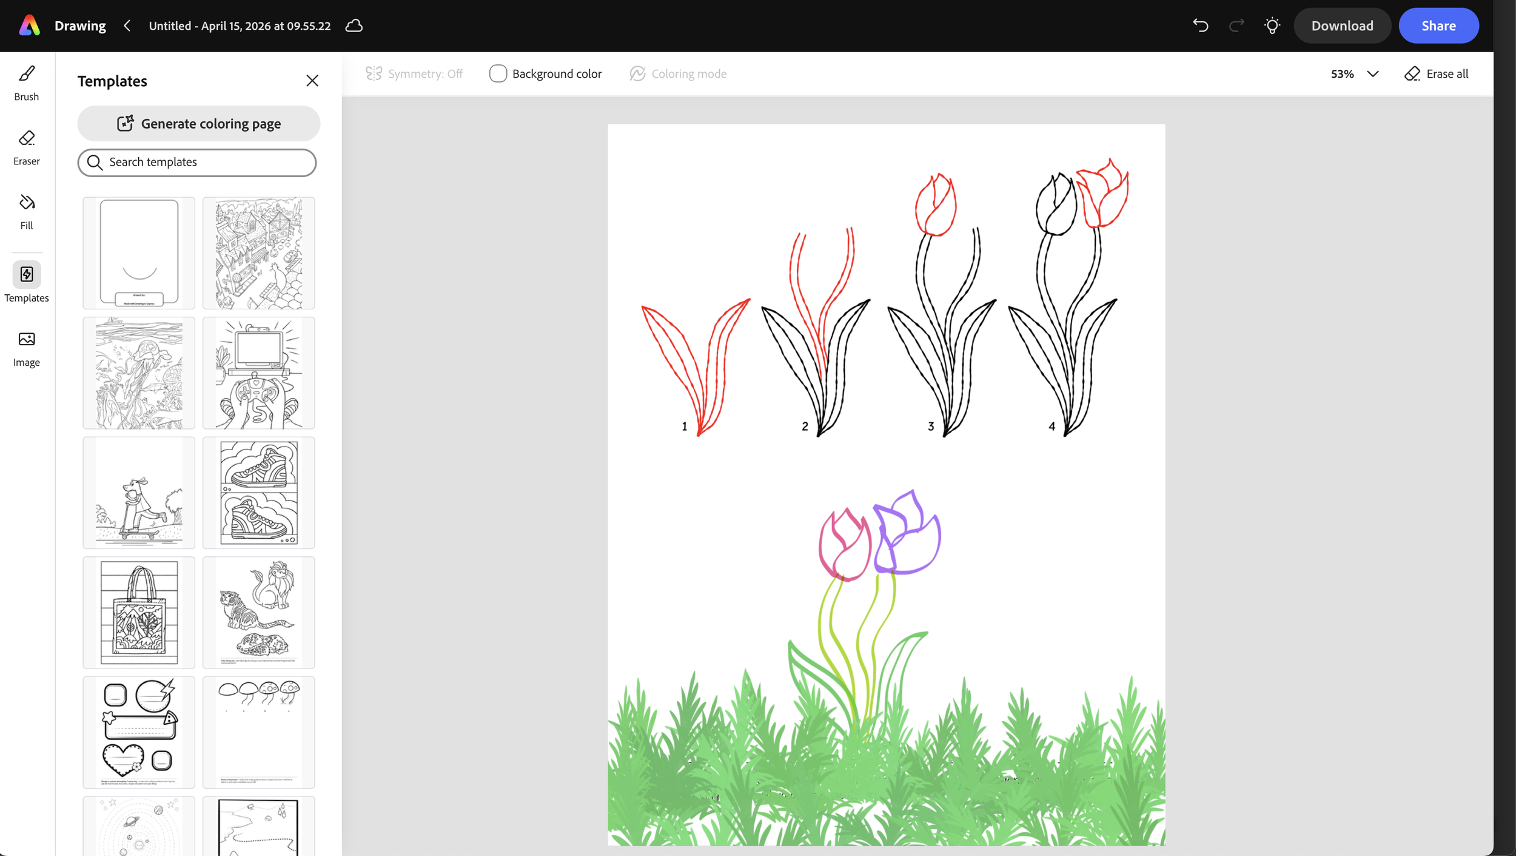The image size is (1516, 856).
Task: Enable Coloring mode
Action: [678, 73]
